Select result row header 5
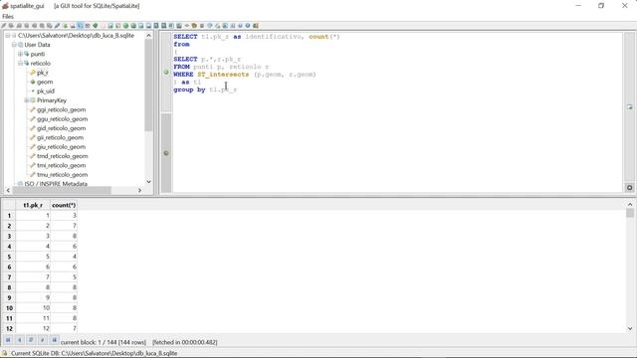Screen dimensions: 637x358 pos(9,257)
